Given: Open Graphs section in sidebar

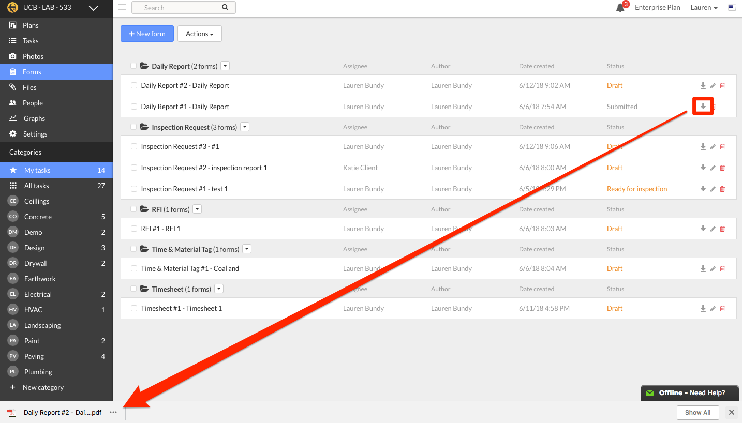Looking at the screenshot, I should point(56,118).
